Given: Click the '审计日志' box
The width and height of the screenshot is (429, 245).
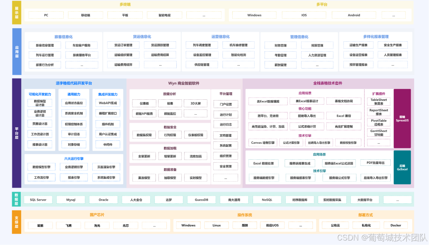Looking at the screenshot, I should click(74, 134).
